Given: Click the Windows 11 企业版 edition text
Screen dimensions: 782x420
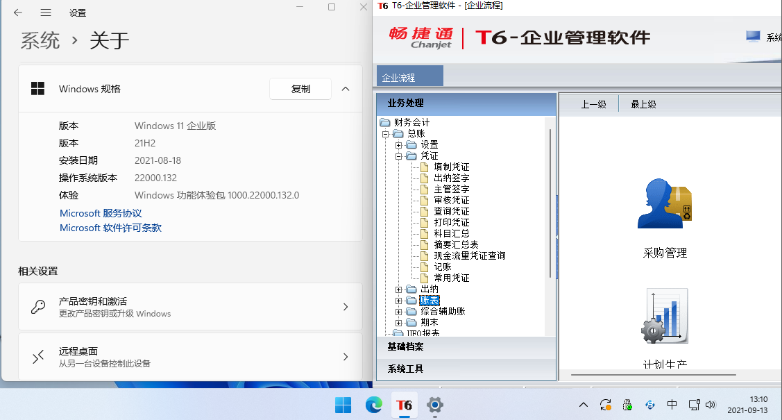Looking at the screenshot, I should pos(175,126).
